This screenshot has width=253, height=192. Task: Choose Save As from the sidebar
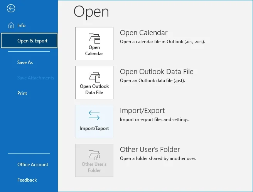(25, 62)
